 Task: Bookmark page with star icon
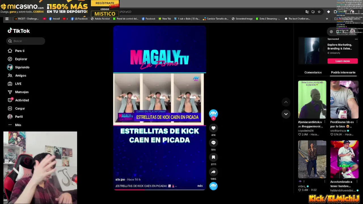(319, 12)
